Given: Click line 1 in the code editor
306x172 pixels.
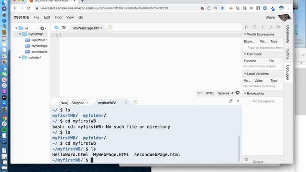Looking at the screenshot, I should tap(150, 35).
